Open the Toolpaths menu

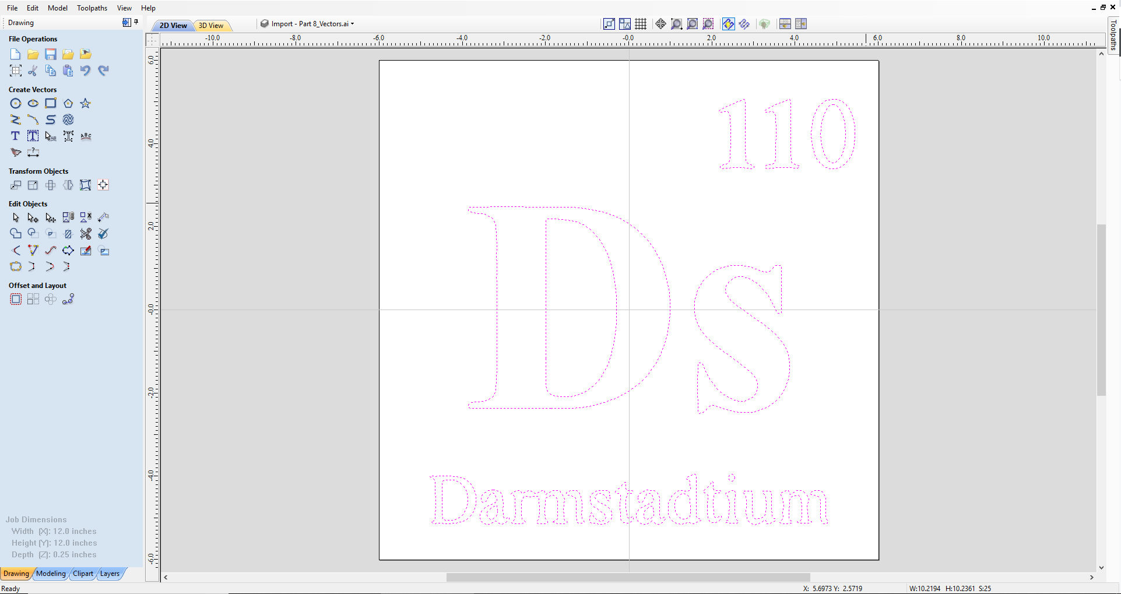tap(92, 8)
